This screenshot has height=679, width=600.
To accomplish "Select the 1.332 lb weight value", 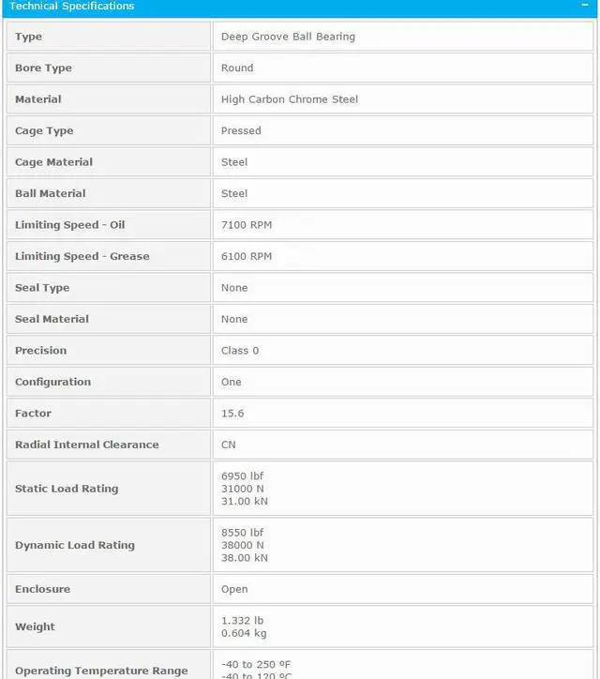I will (242, 621).
